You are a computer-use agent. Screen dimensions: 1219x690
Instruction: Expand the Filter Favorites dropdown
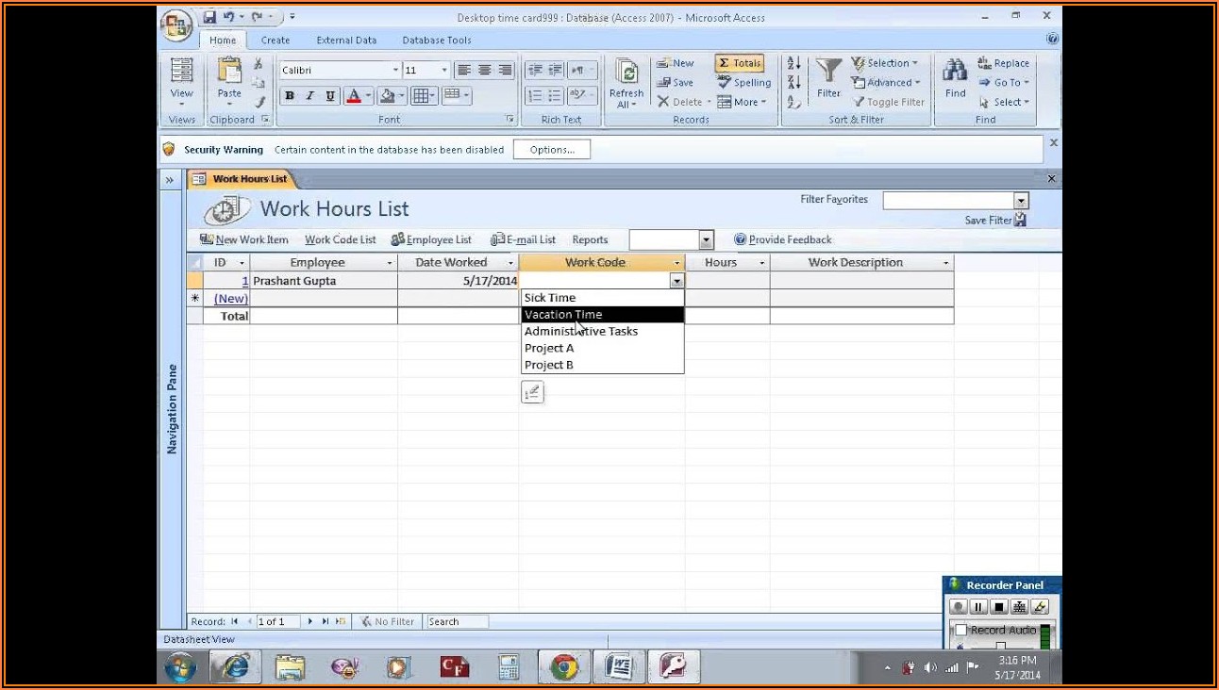pos(1020,200)
